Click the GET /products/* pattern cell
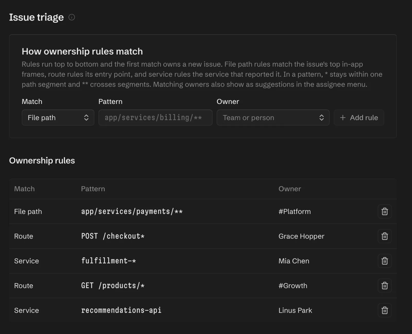The height and width of the screenshot is (334, 412). click(x=113, y=286)
